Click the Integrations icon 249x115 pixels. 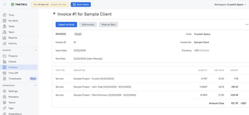(x=4, y=114)
